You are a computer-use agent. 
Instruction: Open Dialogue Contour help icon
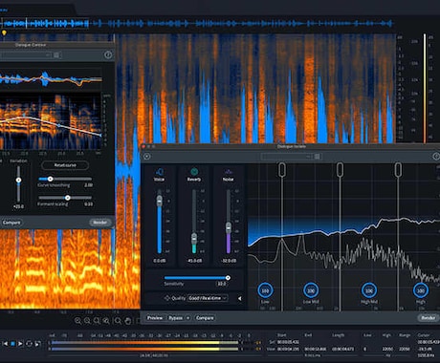click(108, 54)
